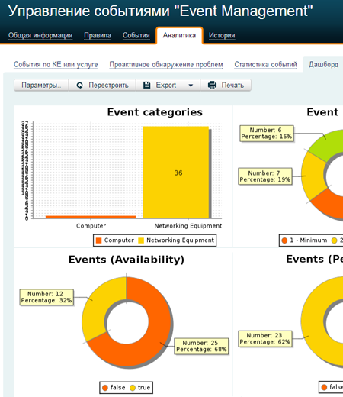
Task: Click the Перестроить button
Action: click(x=102, y=85)
